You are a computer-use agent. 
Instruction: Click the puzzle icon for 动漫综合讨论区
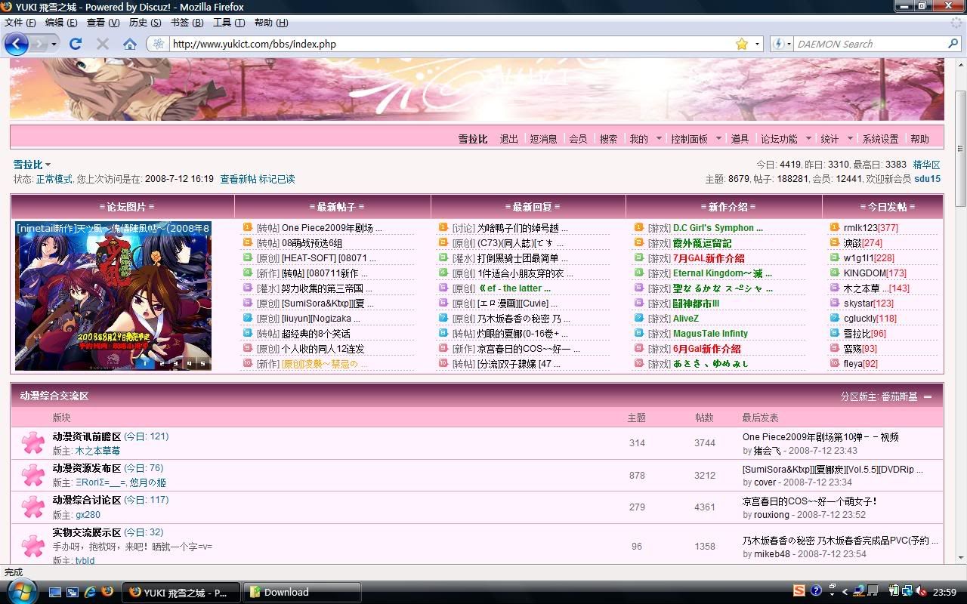[32, 507]
